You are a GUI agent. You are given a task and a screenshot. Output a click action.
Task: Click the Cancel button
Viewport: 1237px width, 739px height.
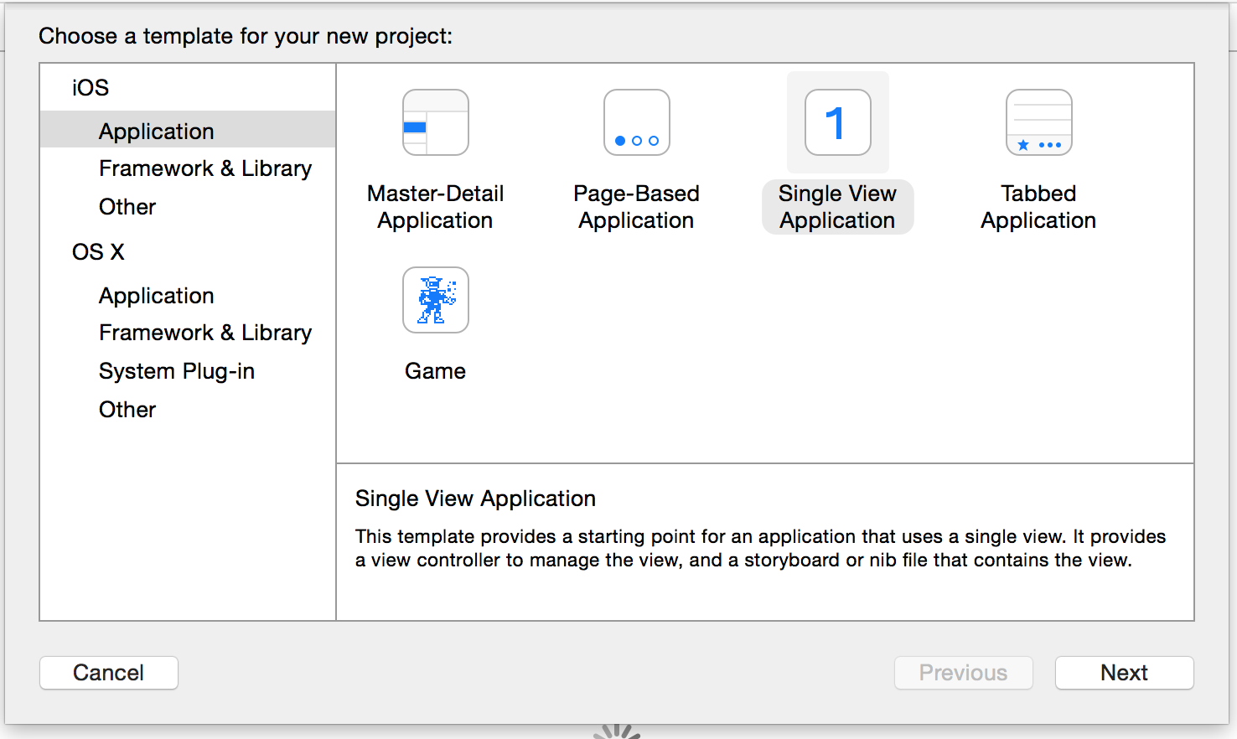pyautogui.click(x=109, y=673)
